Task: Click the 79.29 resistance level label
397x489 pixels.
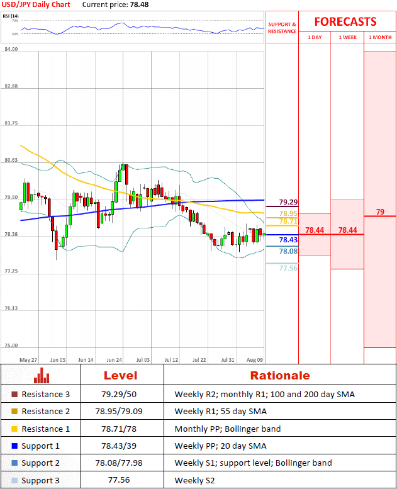Action: coord(288,202)
